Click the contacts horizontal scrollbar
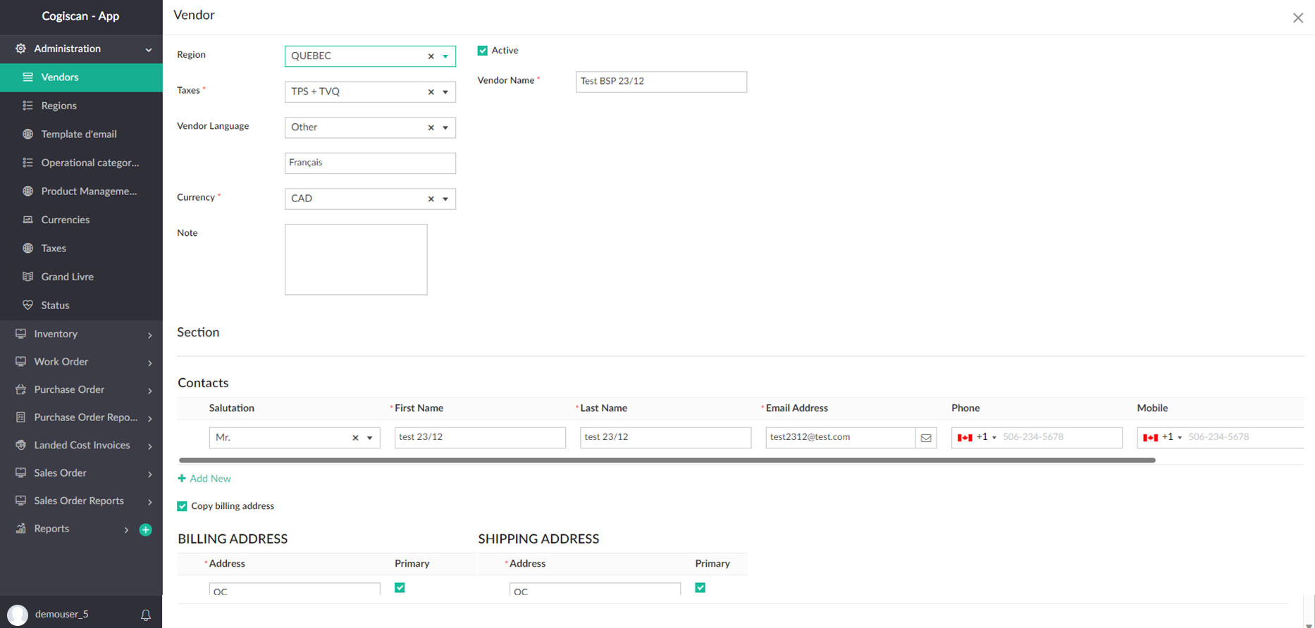The image size is (1315, 628). tap(667, 460)
